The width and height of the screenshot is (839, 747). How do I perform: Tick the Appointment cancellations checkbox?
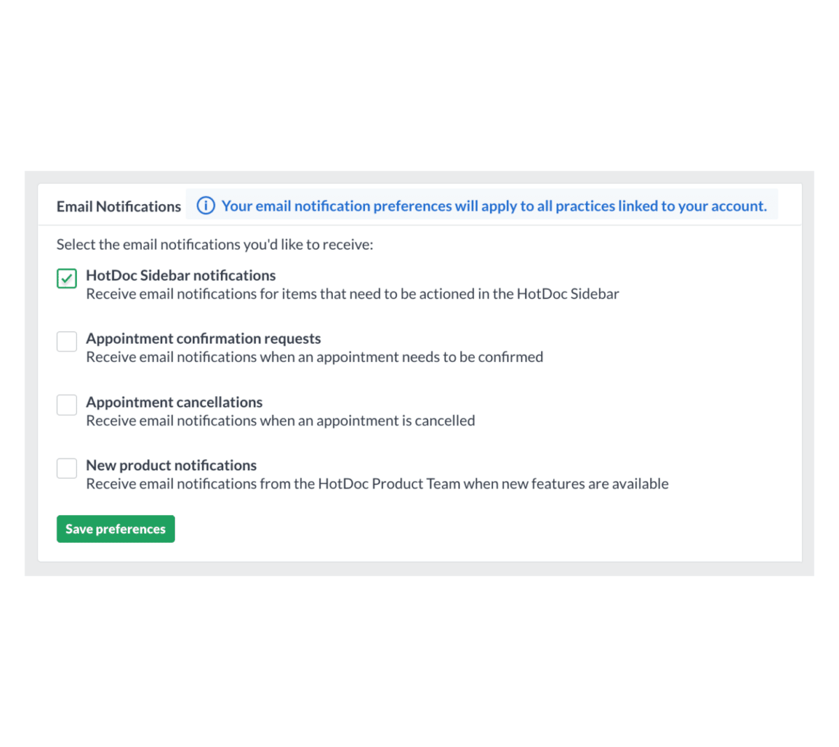(67, 405)
